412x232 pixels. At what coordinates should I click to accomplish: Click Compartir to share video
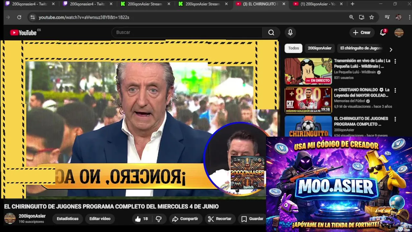[185, 219]
